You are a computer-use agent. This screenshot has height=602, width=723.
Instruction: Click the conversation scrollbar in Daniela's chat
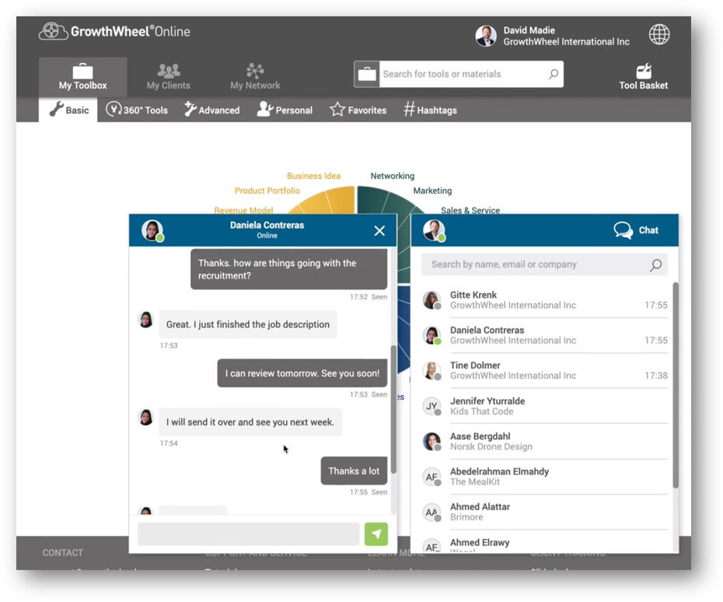pyautogui.click(x=393, y=408)
